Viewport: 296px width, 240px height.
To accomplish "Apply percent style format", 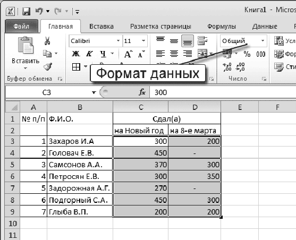I will coord(247,54).
